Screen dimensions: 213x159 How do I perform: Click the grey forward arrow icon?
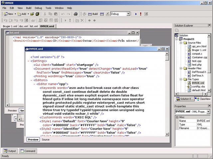pyautogui.click(x=95, y=20)
